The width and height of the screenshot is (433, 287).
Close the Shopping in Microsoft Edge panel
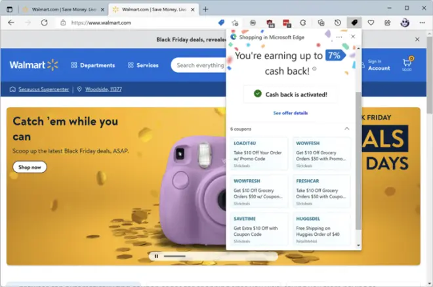(x=353, y=37)
